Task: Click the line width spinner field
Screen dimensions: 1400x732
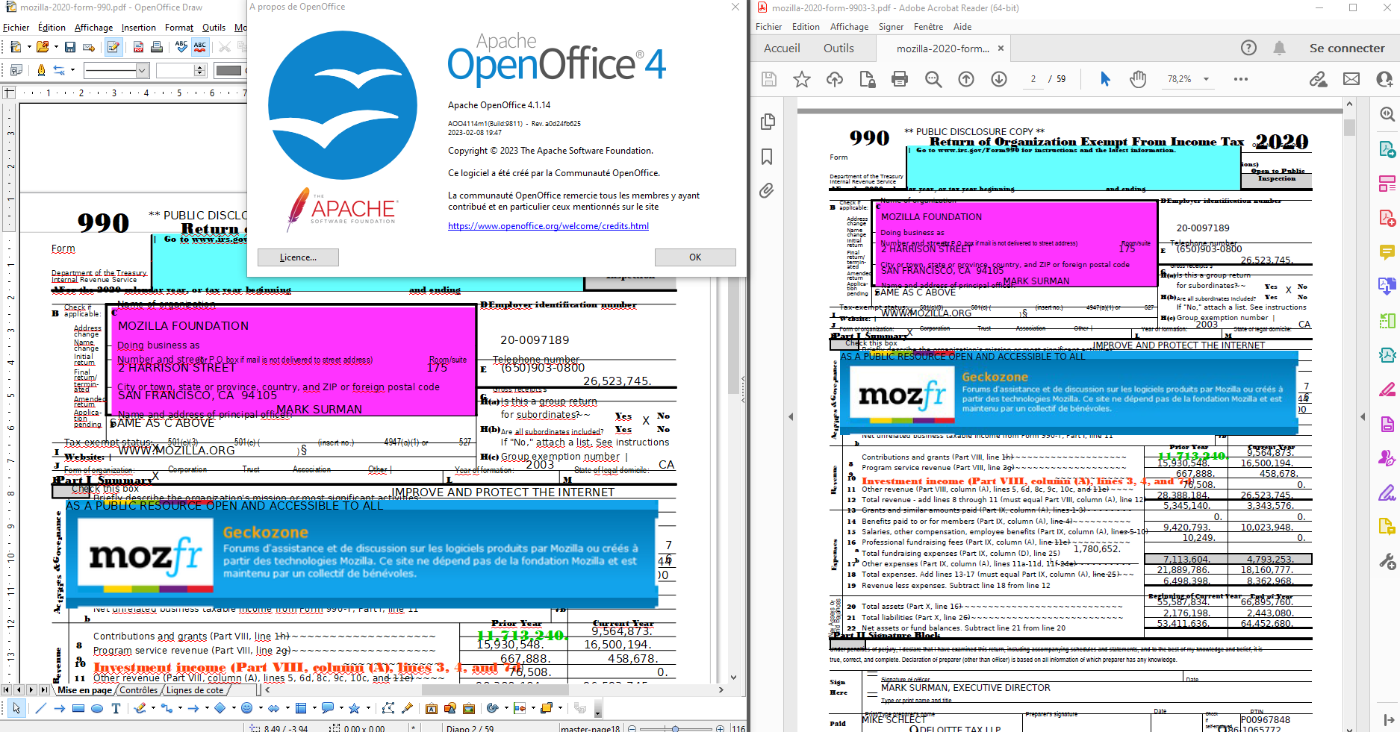Action: pyautogui.click(x=180, y=70)
